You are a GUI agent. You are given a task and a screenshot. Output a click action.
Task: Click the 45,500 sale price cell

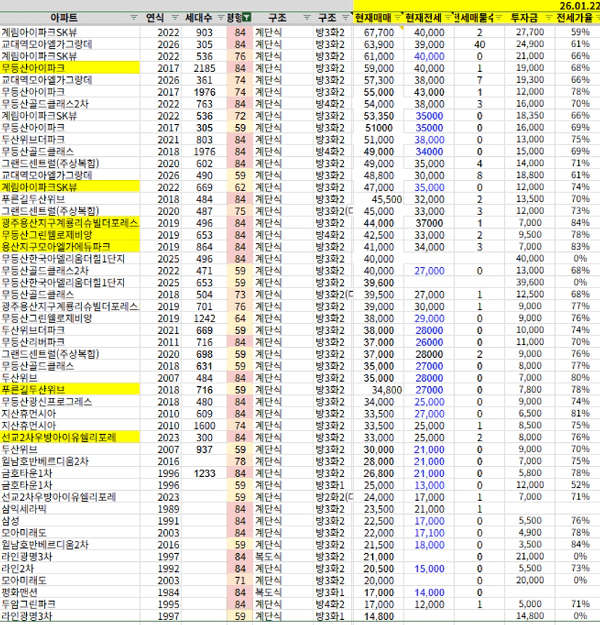point(379,199)
